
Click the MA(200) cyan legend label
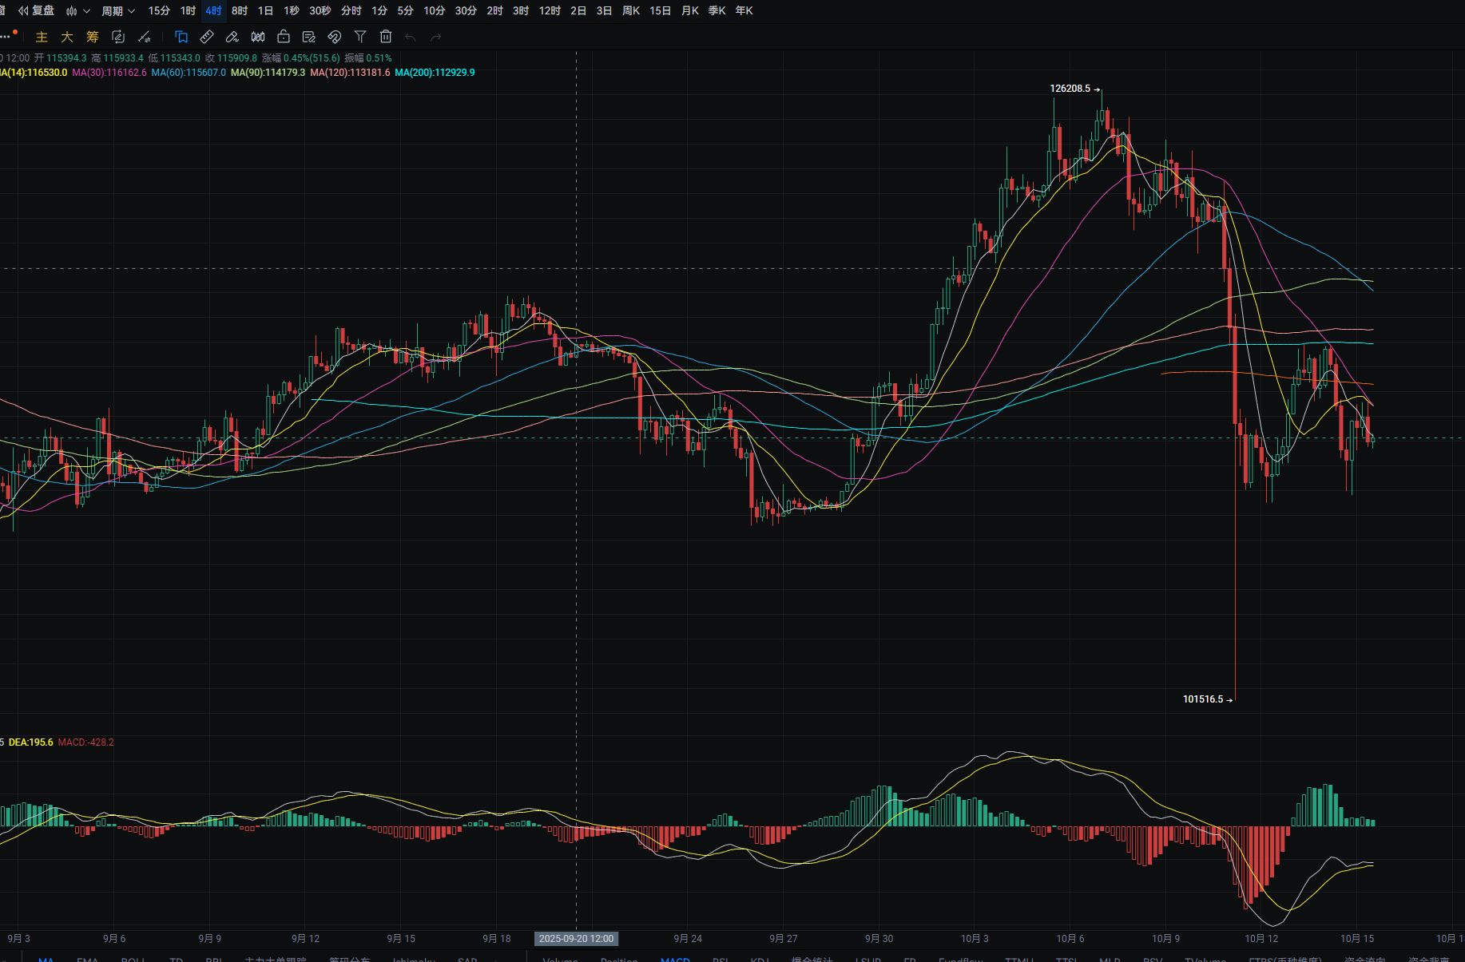(x=435, y=73)
